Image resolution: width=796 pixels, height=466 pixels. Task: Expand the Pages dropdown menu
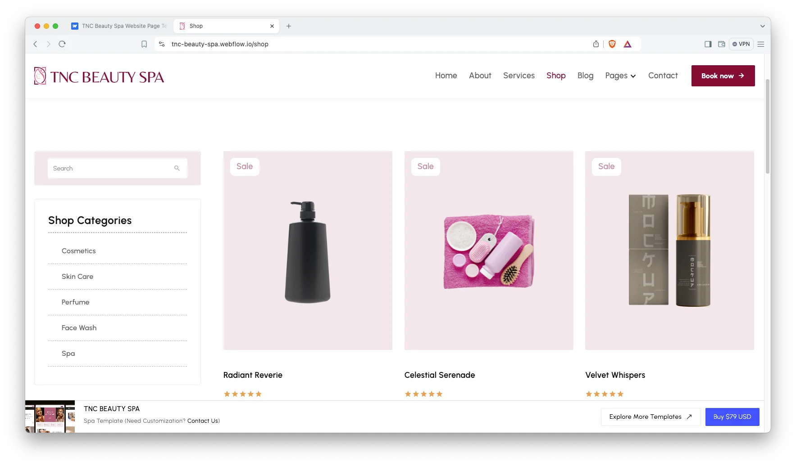pos(620,76)
